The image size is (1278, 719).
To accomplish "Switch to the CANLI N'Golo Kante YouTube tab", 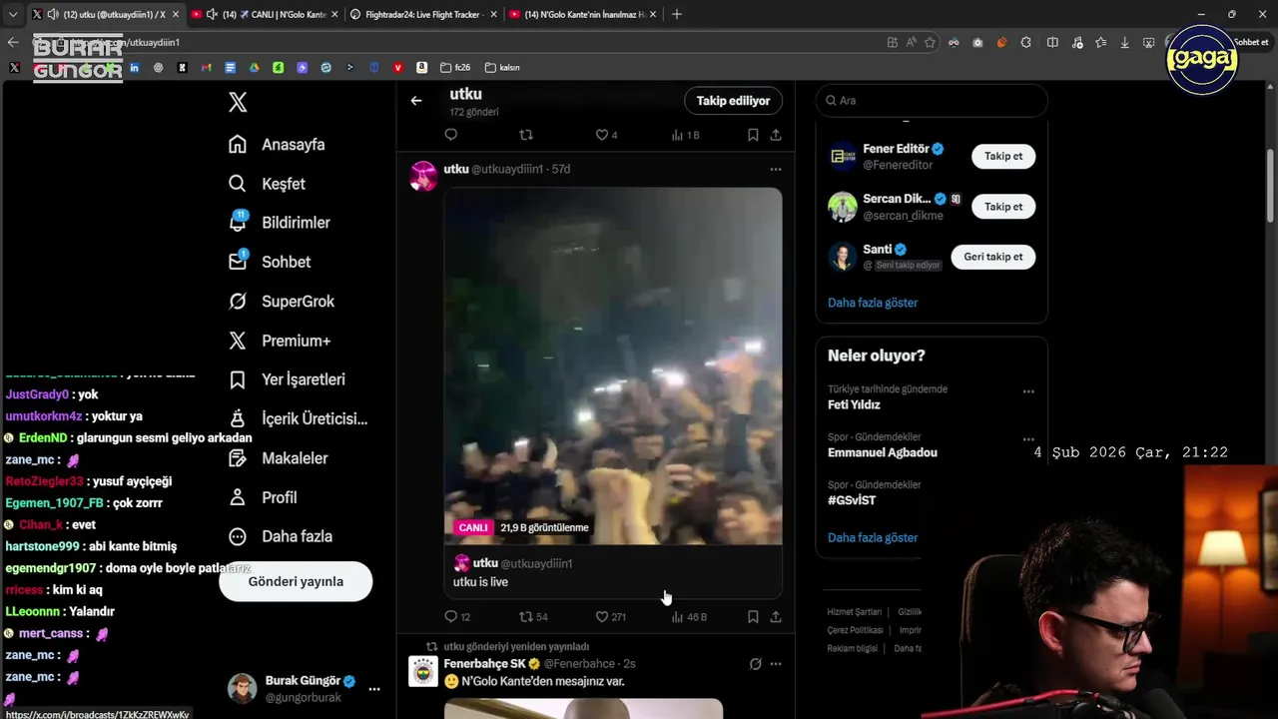I will [265, 14].
